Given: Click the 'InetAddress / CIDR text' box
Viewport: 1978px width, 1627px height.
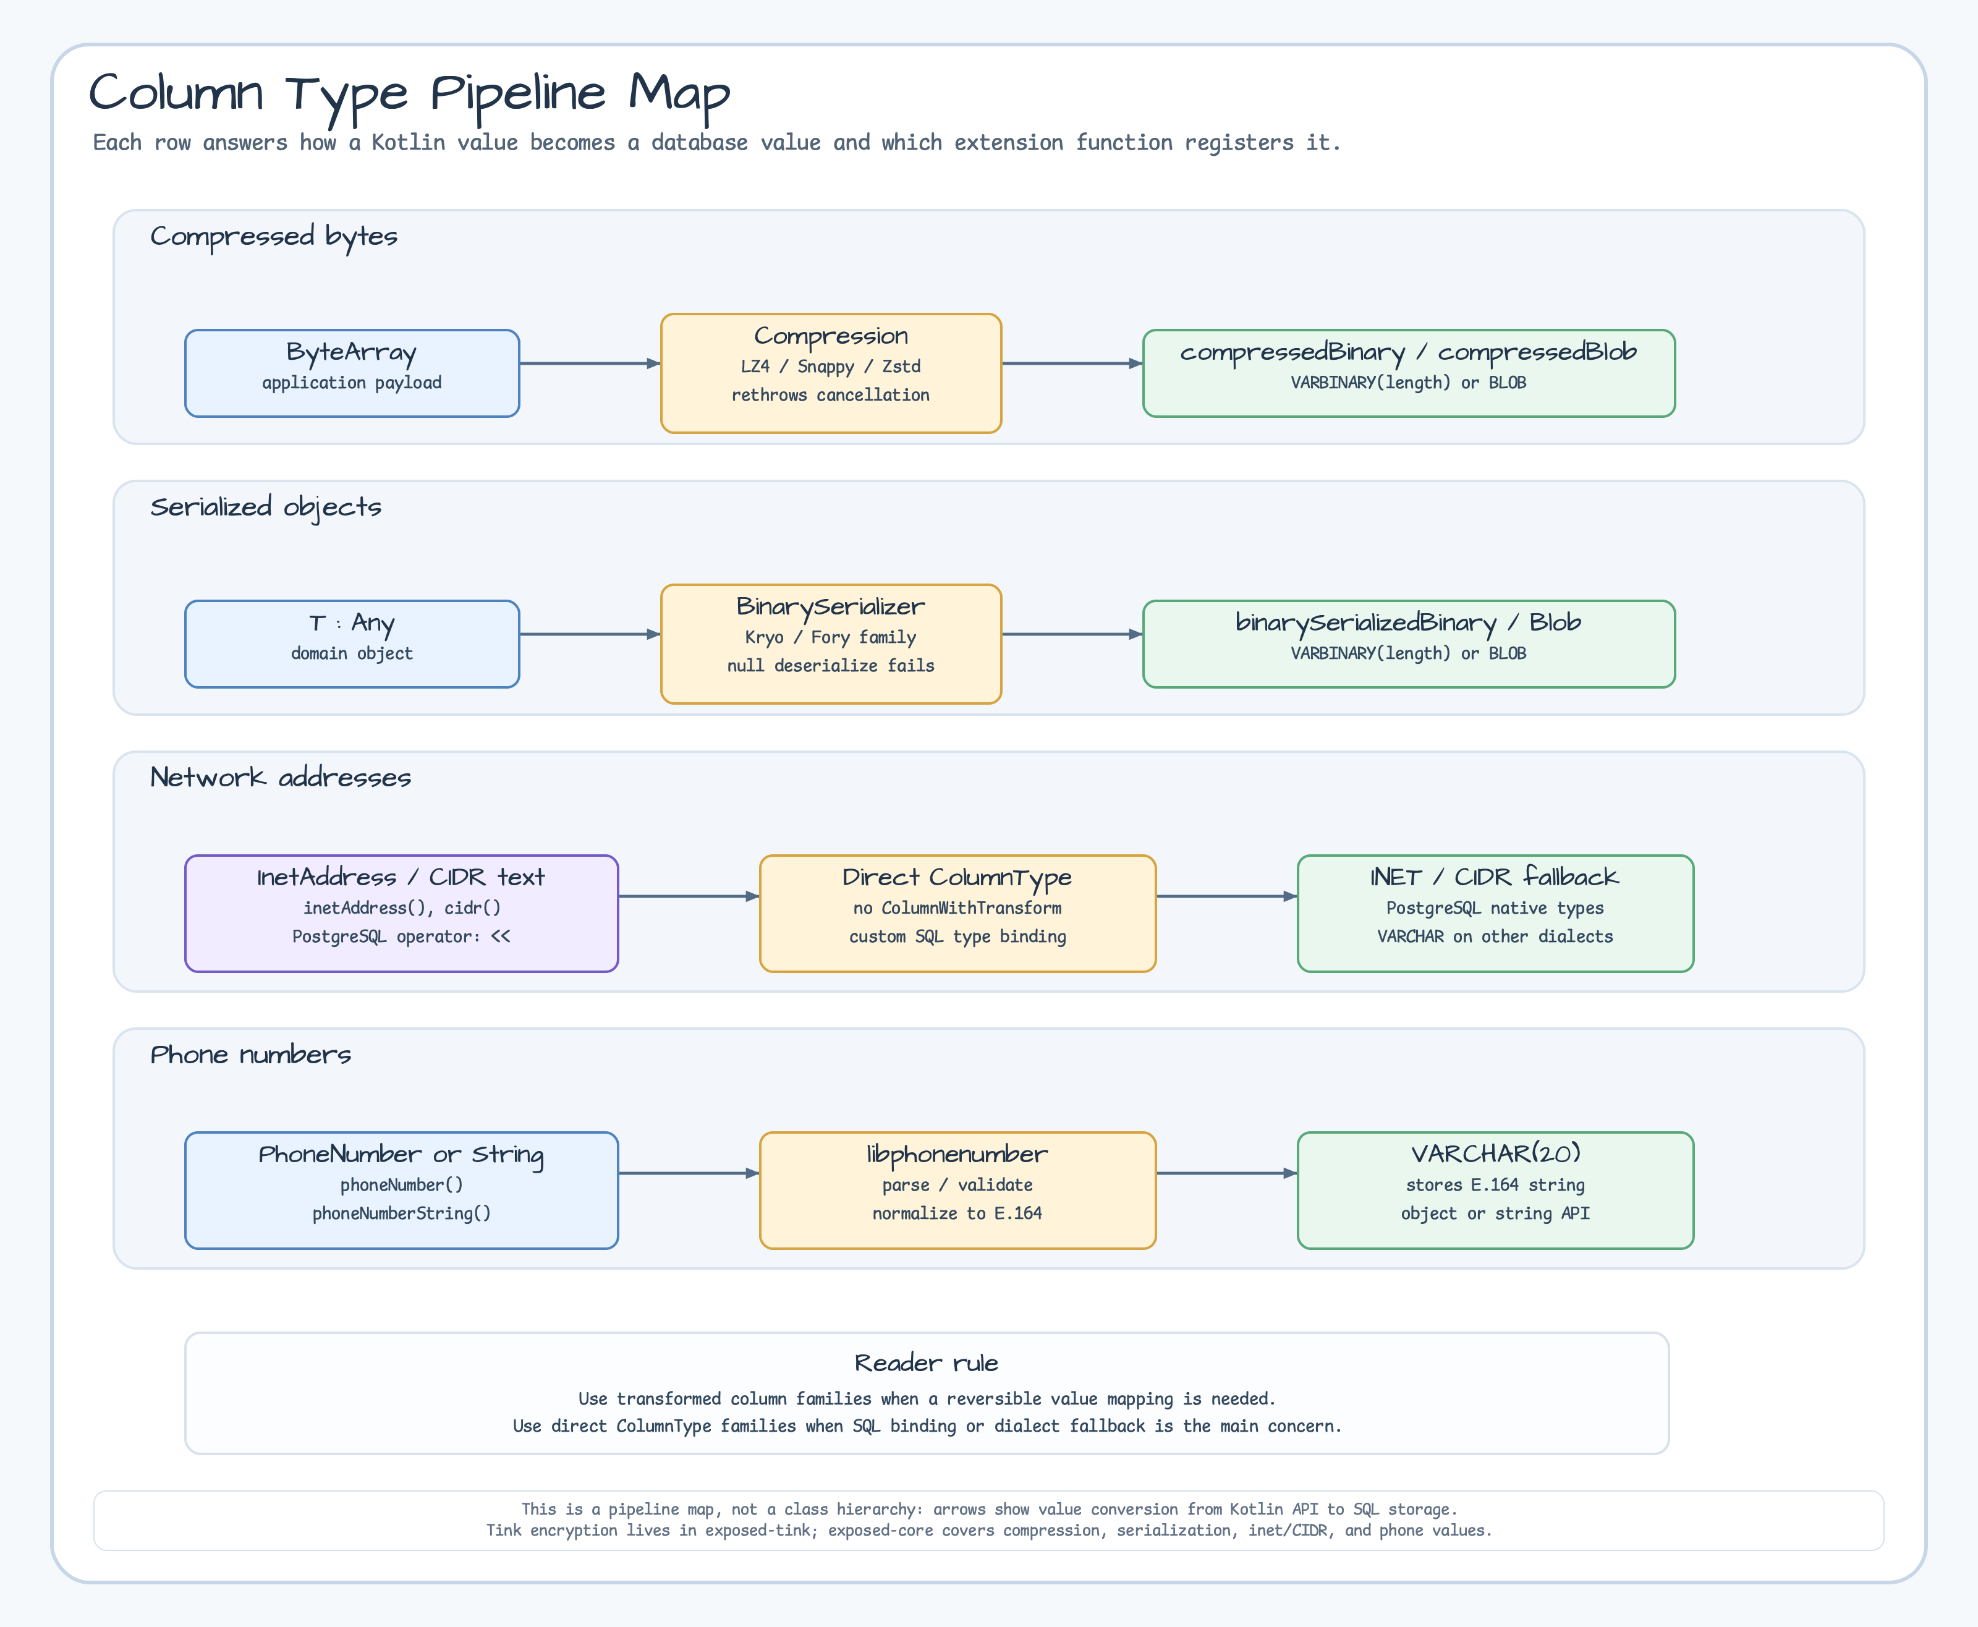Looking at the screenshot, I should tap(402, 913).
